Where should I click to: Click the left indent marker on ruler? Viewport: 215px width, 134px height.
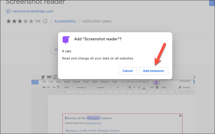coord(65,92)
